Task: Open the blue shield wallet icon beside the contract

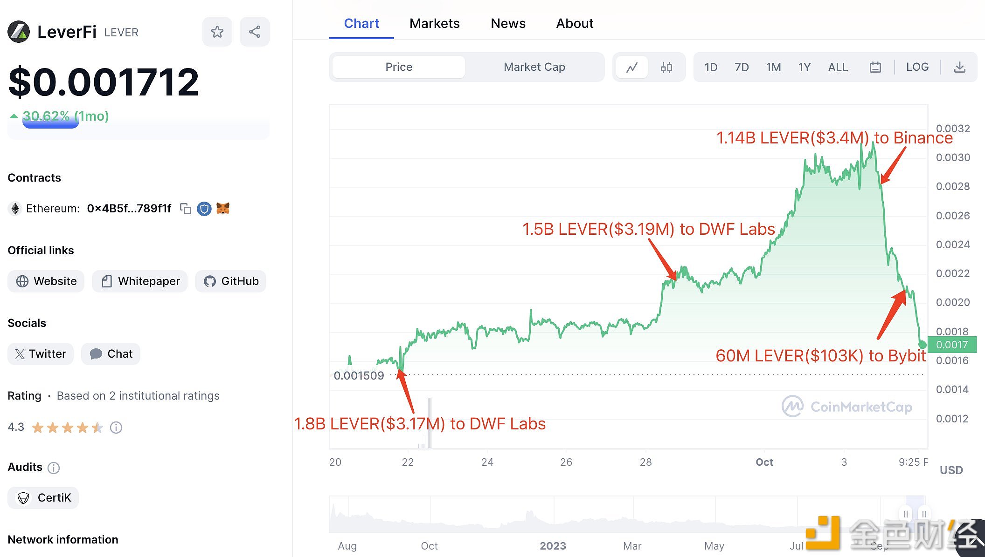Action: coord(204,209)
